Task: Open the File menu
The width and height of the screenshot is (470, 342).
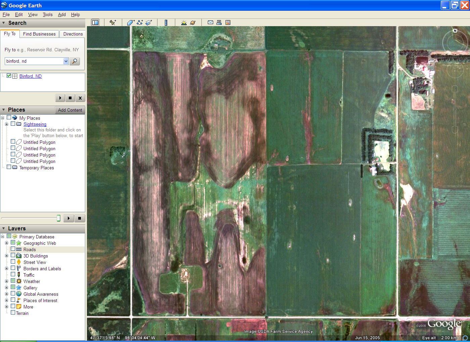Action: click(6, 14)
